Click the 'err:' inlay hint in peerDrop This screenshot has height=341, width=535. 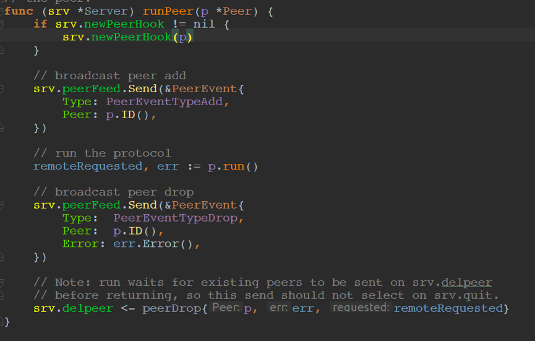[x=278, y=308]
